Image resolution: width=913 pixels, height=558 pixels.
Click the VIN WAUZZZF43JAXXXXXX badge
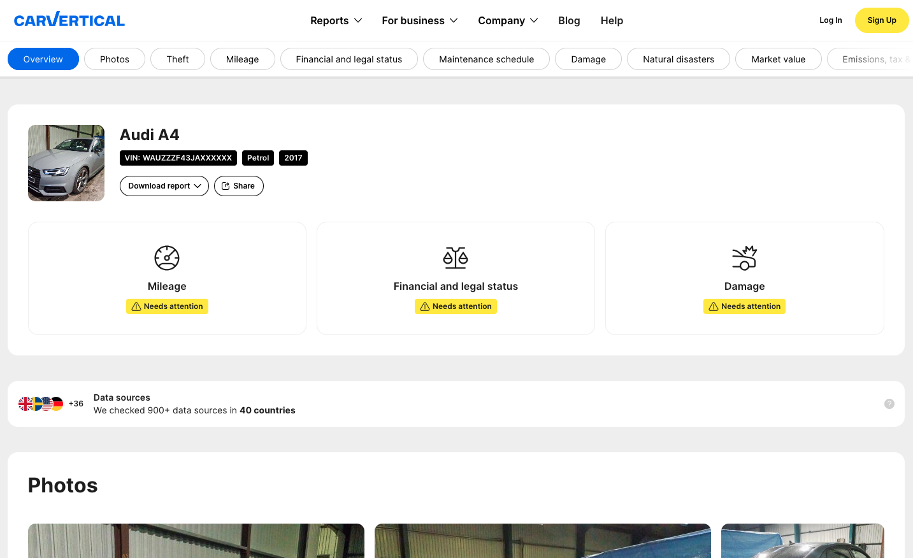tap(178, 158)
